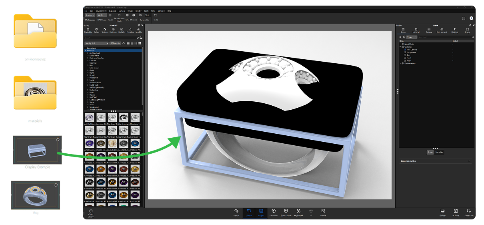Select the Front camera row
This screenshot has width=484, height=225.
tap(437, 58)
